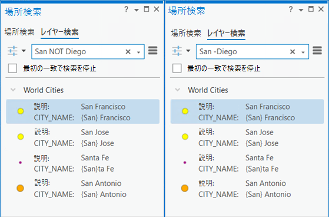Image resolution: width=329 pixels, height=217 pixels.
Task: Maximize the left 場所検索 pane
Action: (146, 9)
